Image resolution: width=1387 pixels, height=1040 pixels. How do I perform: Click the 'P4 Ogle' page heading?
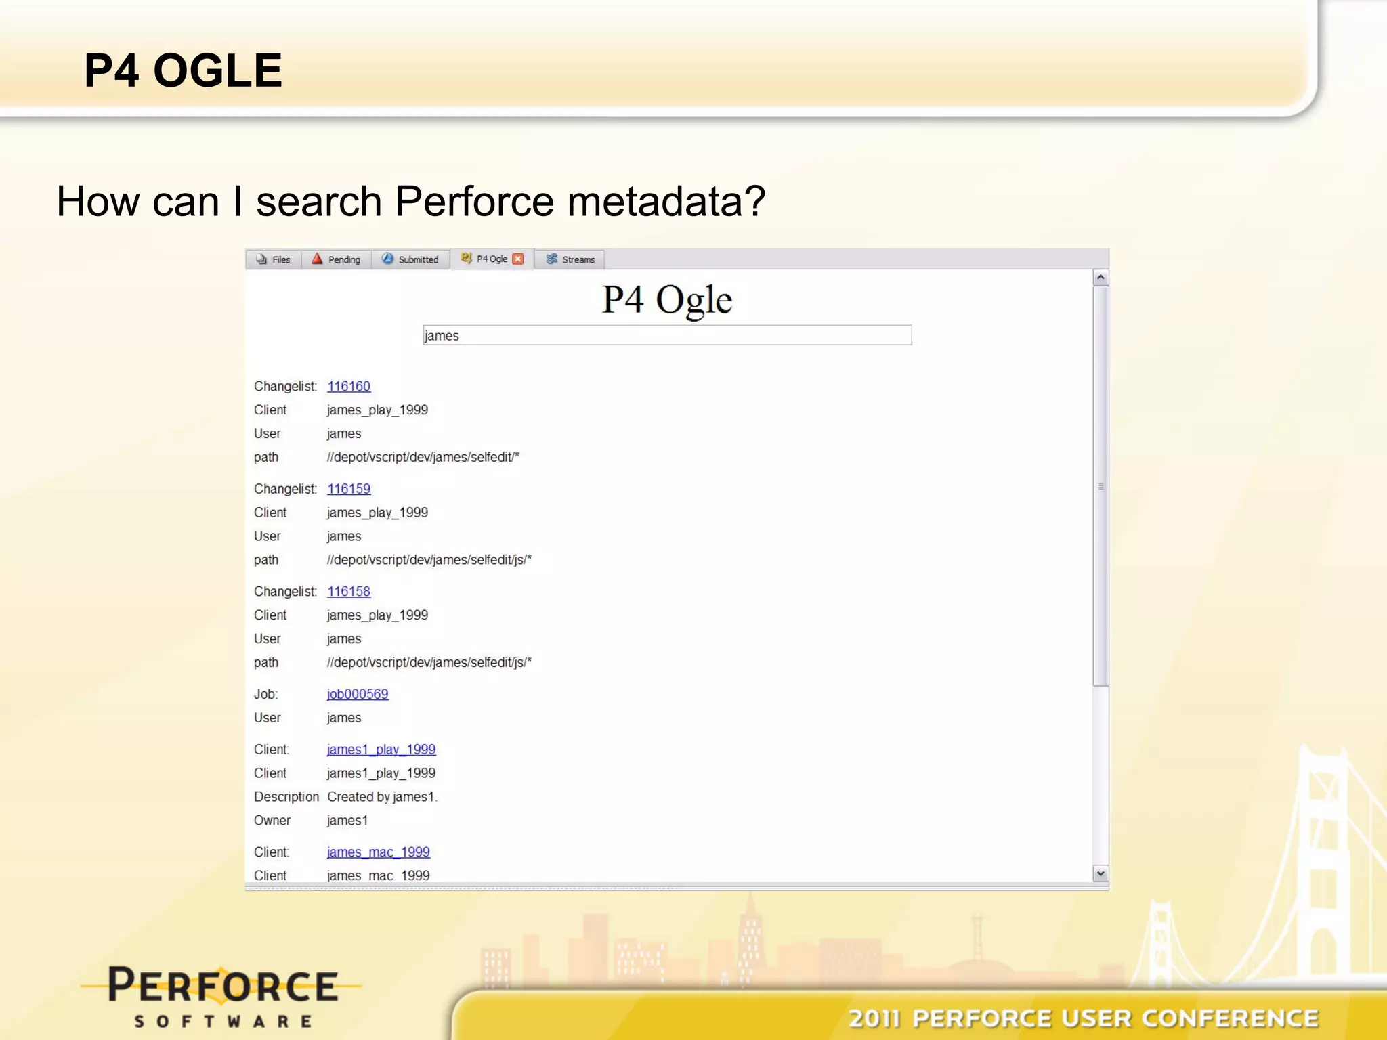pyautogui.click(x=667, y=300)
